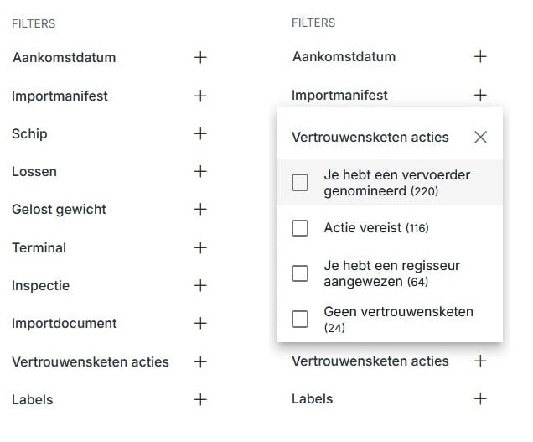This screenshot has width=533, height=442.
Task: Click the 'Geen vertrouwensketen (24)' option text
Action: pyautogui.click(x=398, y=319)
